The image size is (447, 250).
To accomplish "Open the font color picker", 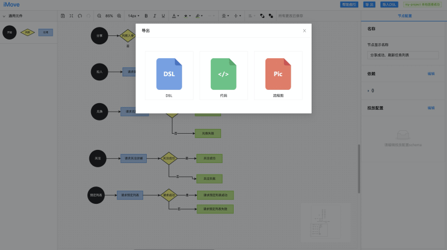I will [x=176, y=16].
